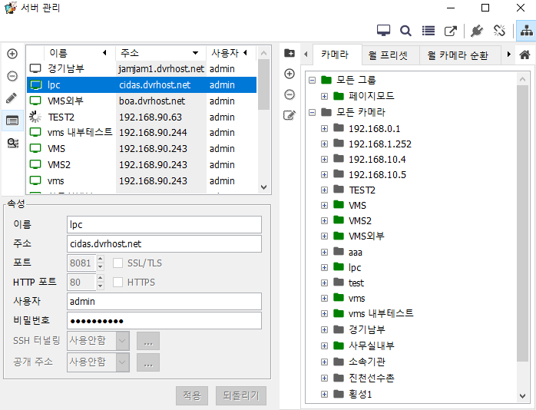Select the 진천선수촌 tree item
Image resolution: width=536 pixels, height=410 pixels.
[371, 378]
